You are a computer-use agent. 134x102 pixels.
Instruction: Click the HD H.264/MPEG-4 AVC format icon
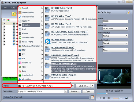point(47,34)
